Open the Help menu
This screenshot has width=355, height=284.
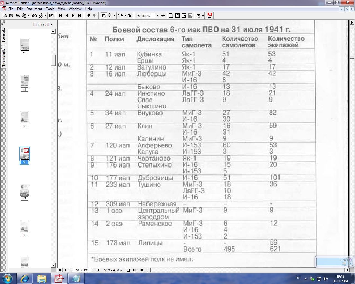point(88,9)
